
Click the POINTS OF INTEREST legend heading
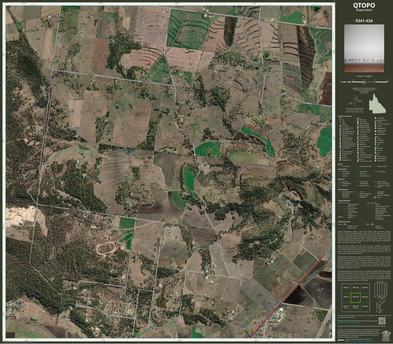point(344,116)
